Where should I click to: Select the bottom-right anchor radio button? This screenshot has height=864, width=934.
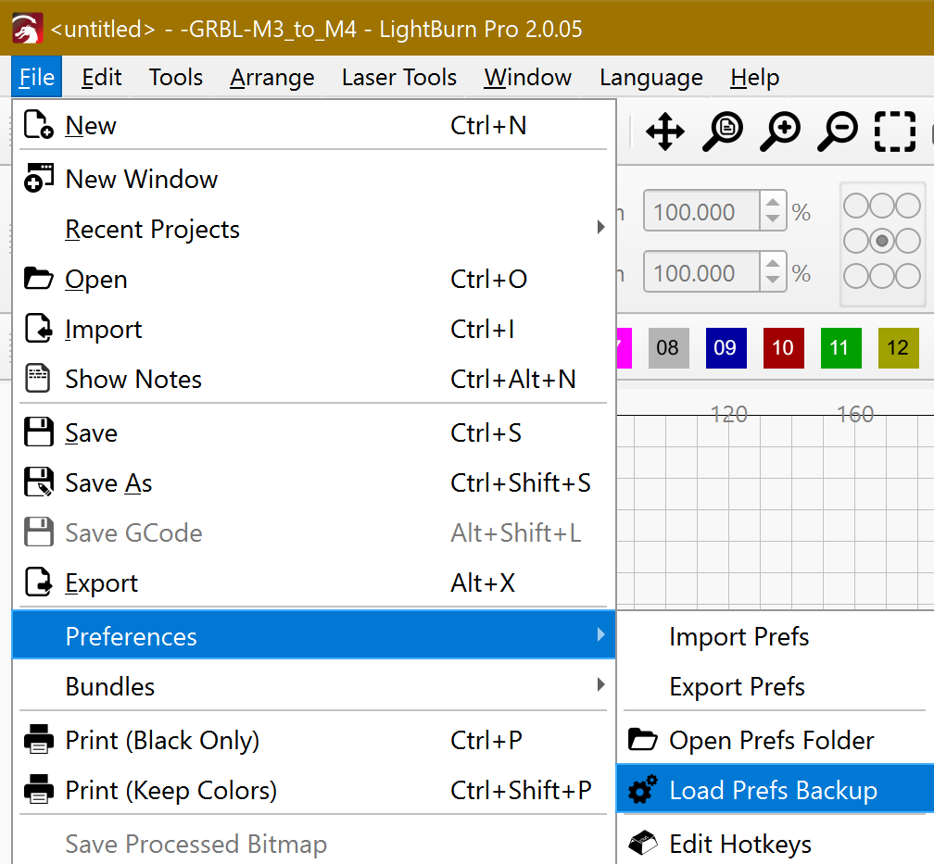(x=909, y=276)
